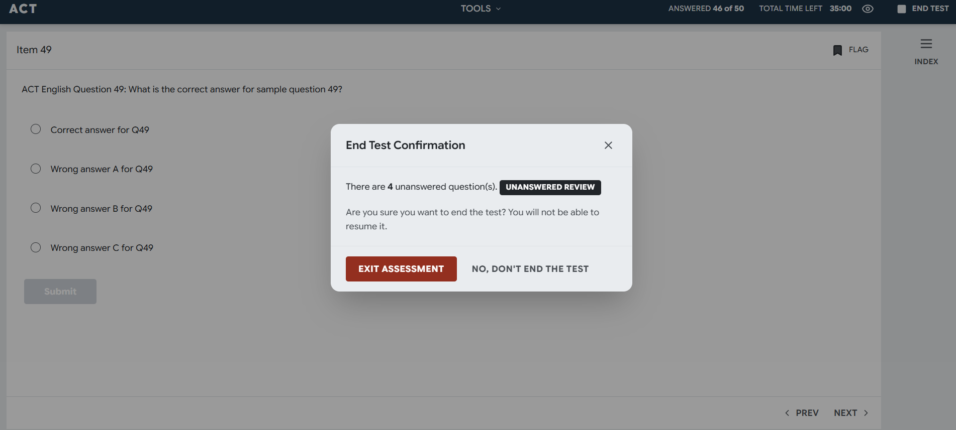The image size is (956, 430).
Task: Toggle the timer visibility eye icon
Action: [x=868, y=9]
